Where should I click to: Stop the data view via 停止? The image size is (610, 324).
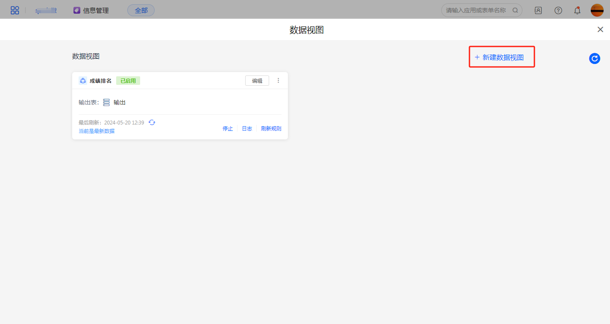(x=228, y=129)
